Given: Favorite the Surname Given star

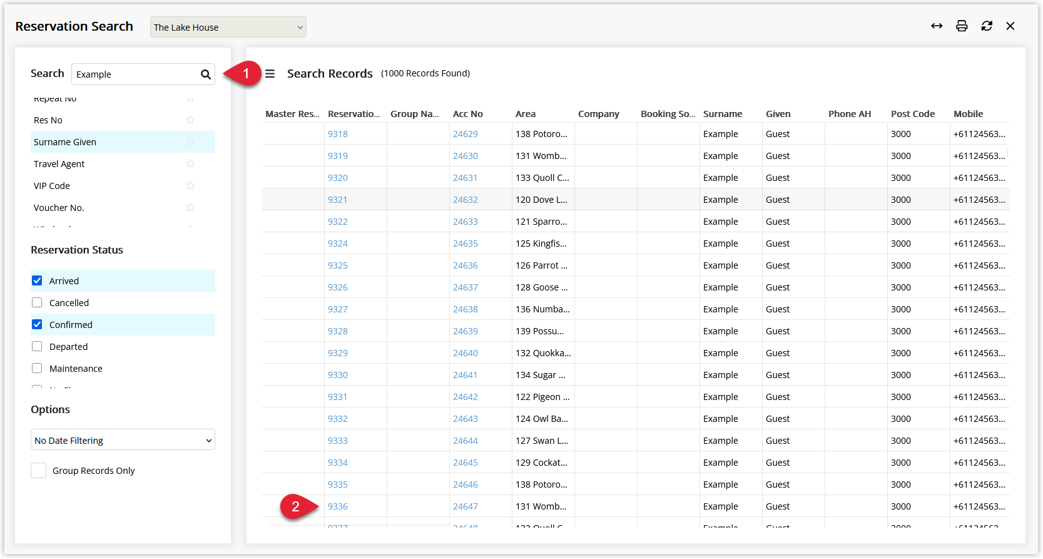Looking at the screenshot, I should 190,141.
